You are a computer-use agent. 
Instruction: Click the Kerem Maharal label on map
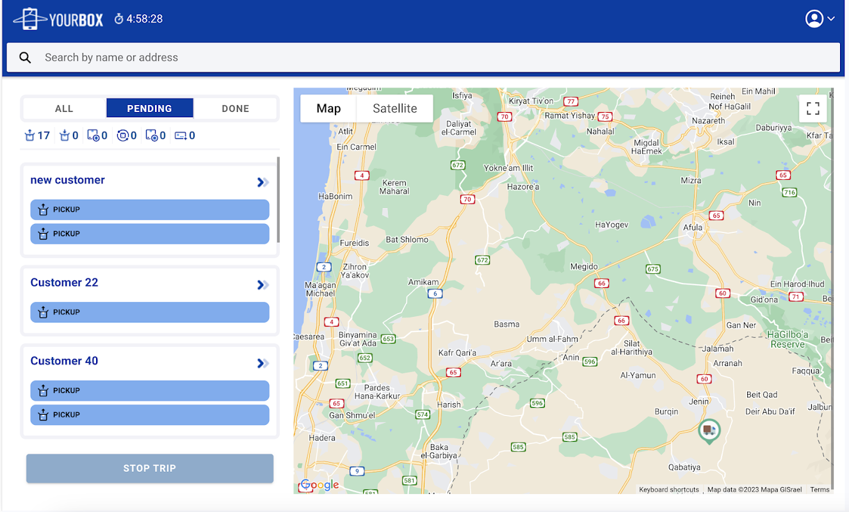click(394, 187)
